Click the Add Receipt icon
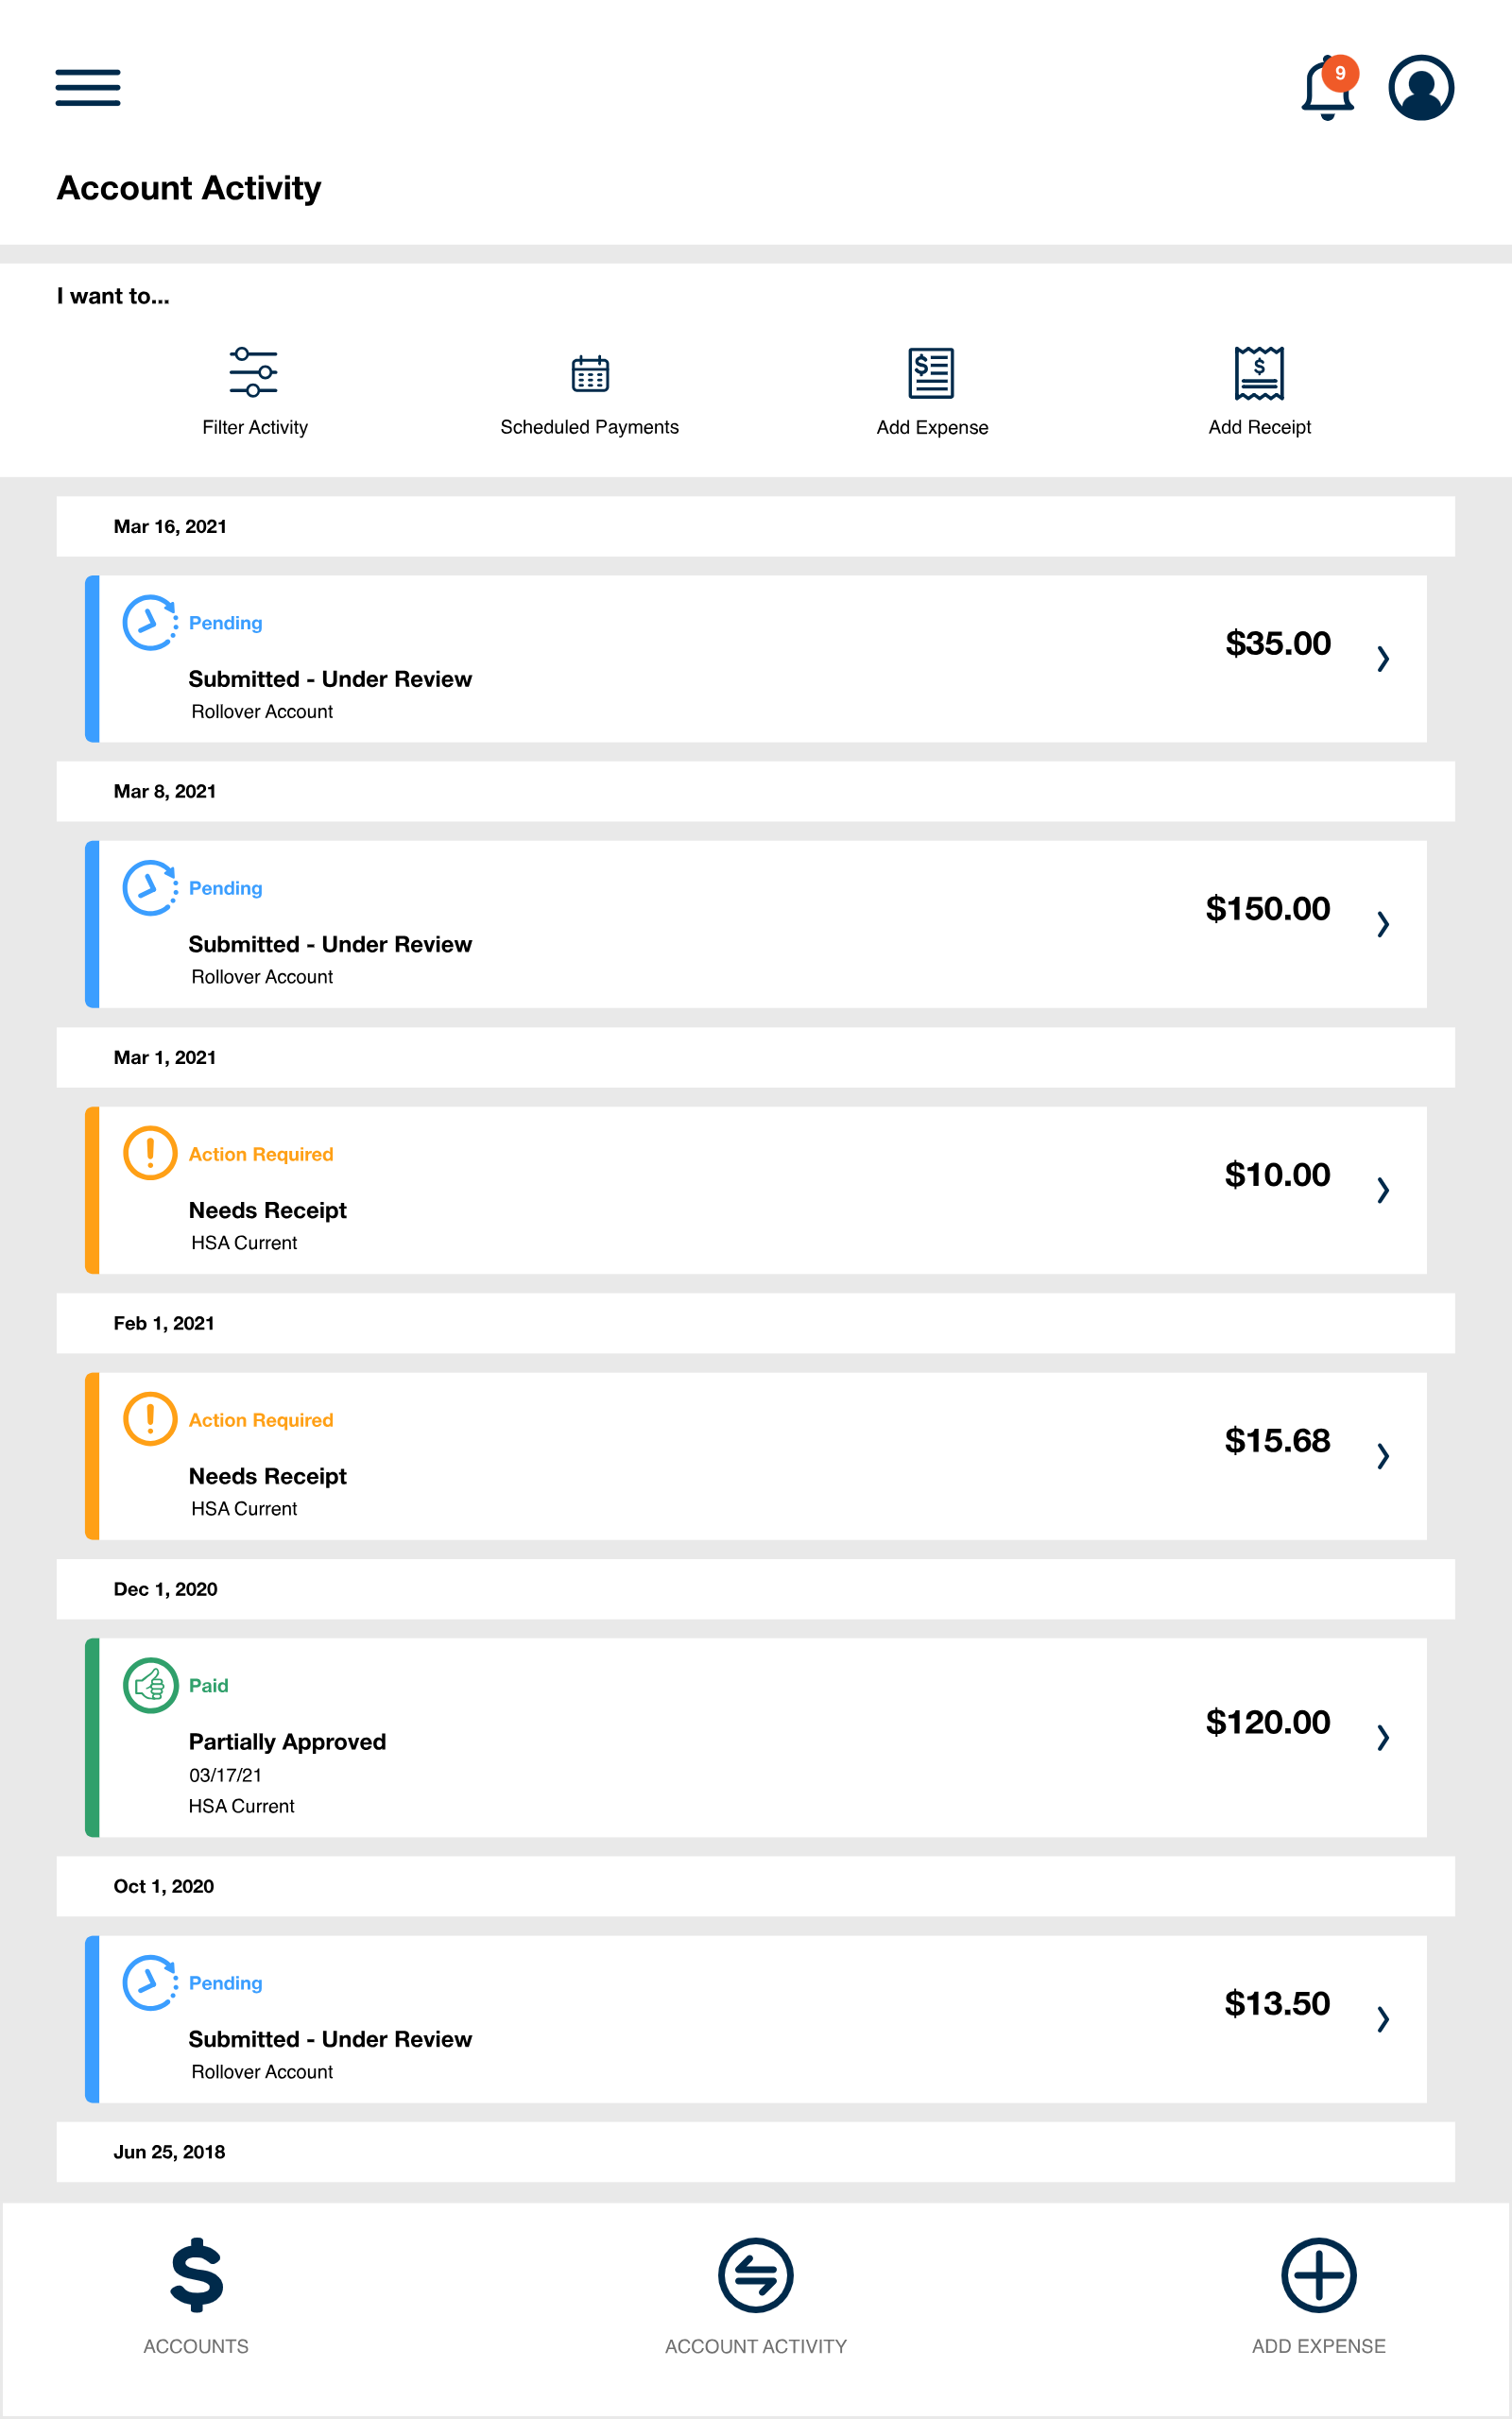1512x2419 pixels. 1259,374
